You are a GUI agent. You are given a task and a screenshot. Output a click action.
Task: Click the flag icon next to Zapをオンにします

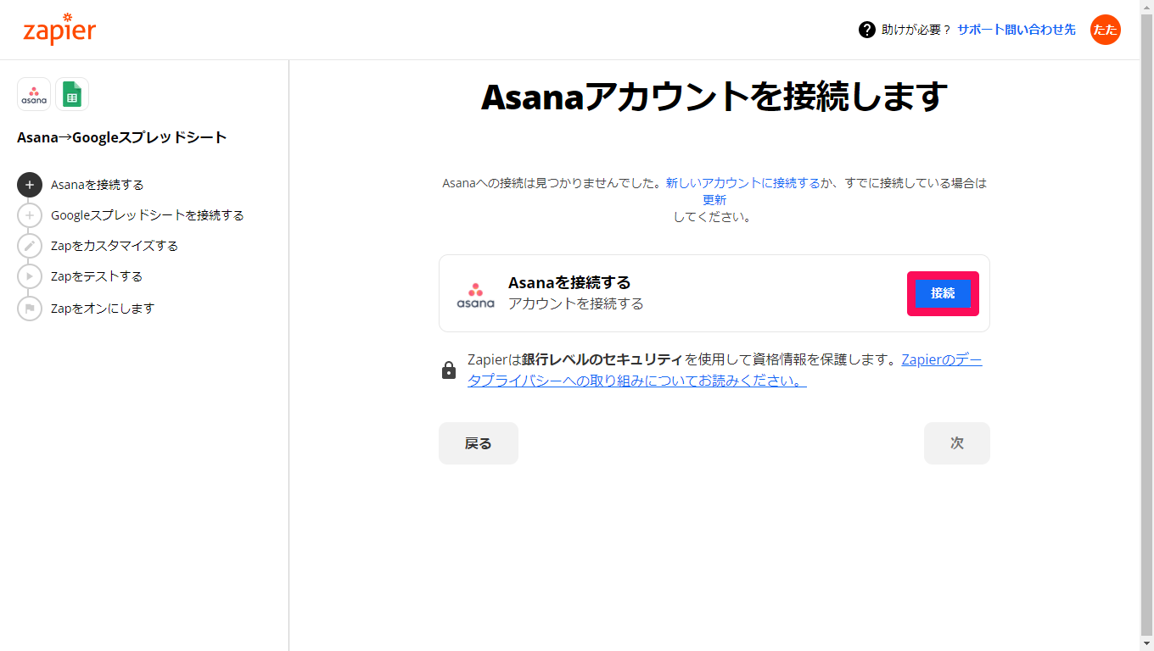point(30,309)
